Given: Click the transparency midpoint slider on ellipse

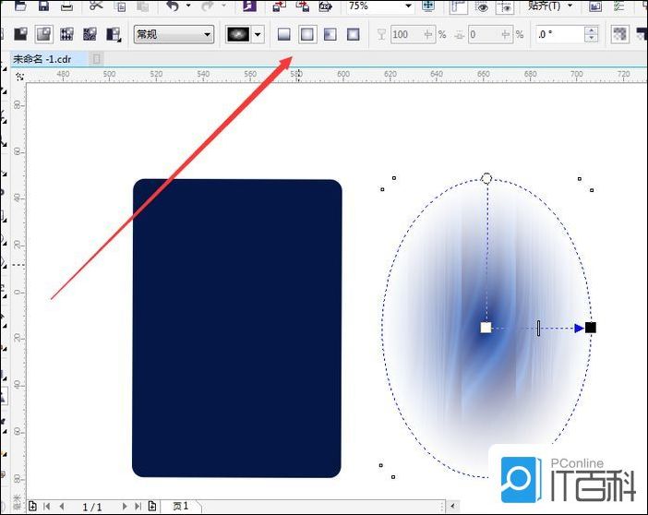Looking at the screenshot, I should [x=539, y=328].
